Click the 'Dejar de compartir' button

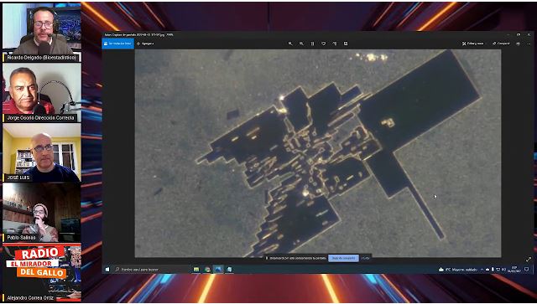coord(343,258)
